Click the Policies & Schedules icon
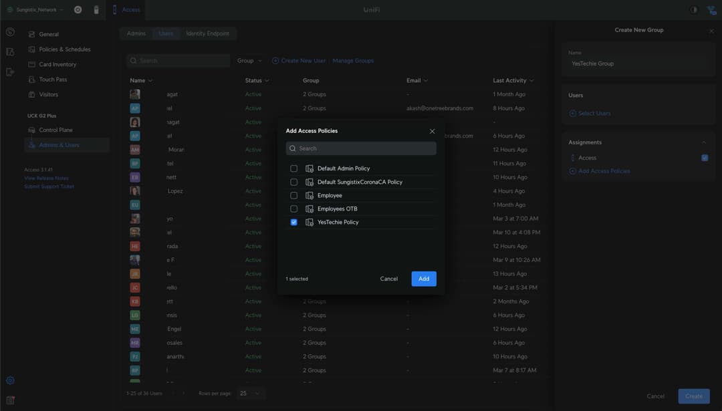Screen dimensions: 722x411 pos(32,49)
